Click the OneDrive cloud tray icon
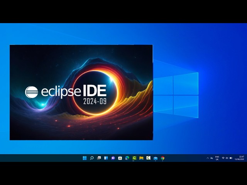247x185 pixels. pos(212,158)
